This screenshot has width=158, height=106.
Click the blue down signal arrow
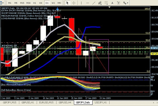(57, 9)
